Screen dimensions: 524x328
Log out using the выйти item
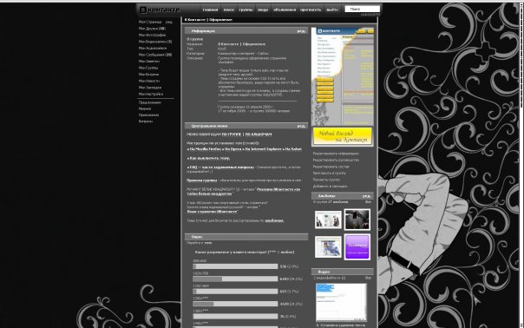tap(332, 10)
